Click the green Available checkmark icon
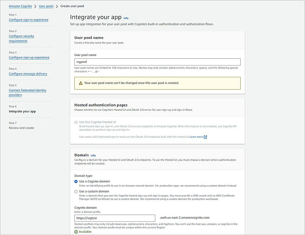 [76, 231]
